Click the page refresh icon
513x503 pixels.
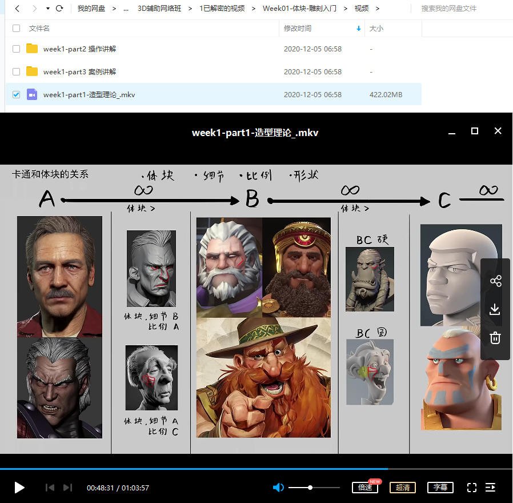[x=59, y=8]
